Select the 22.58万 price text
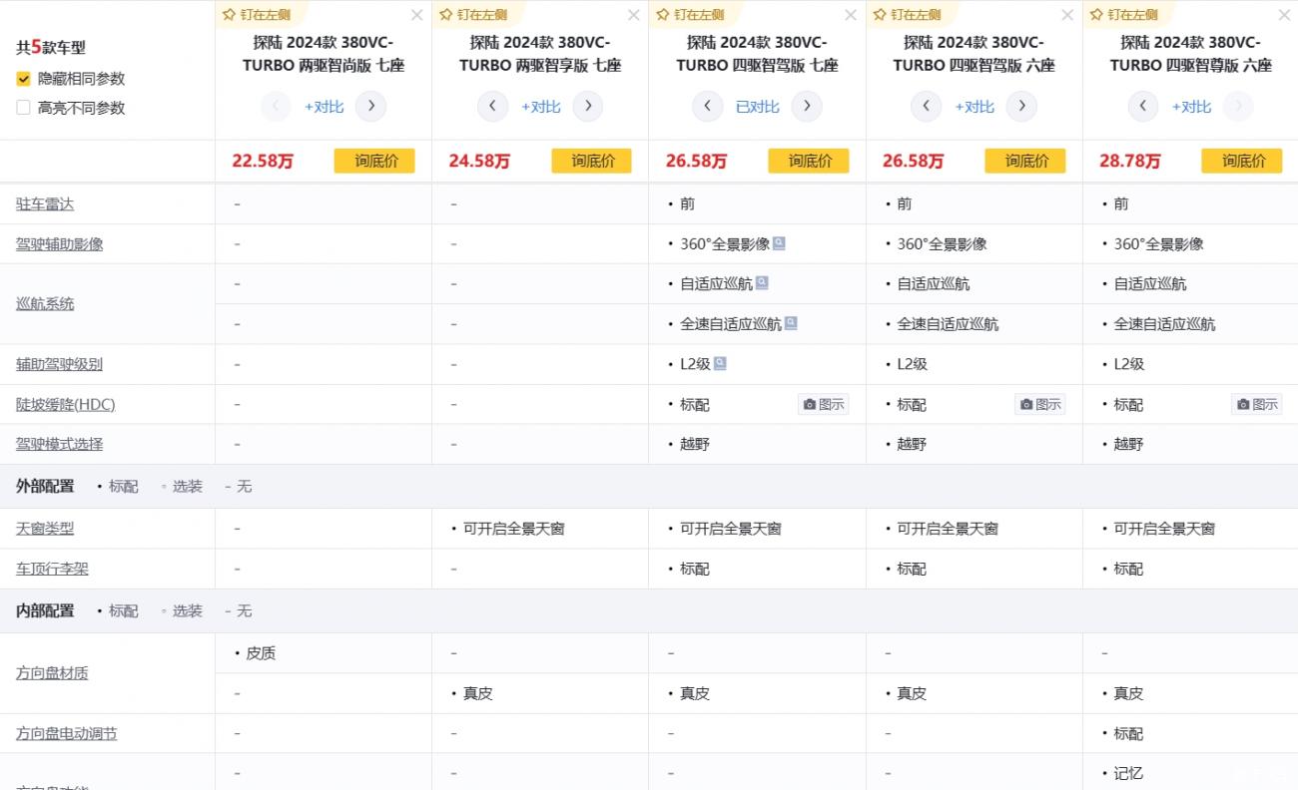The image size is (1298, 790). tap(263, 161)
